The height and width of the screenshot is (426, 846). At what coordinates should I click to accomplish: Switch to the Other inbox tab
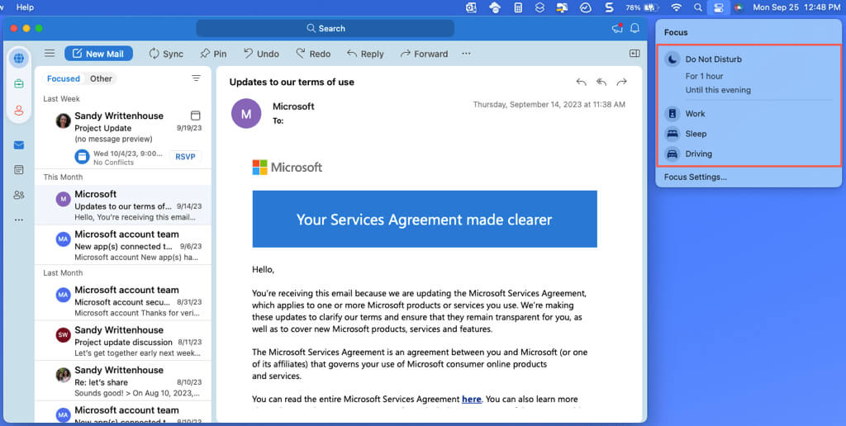(x=101, y=78)
